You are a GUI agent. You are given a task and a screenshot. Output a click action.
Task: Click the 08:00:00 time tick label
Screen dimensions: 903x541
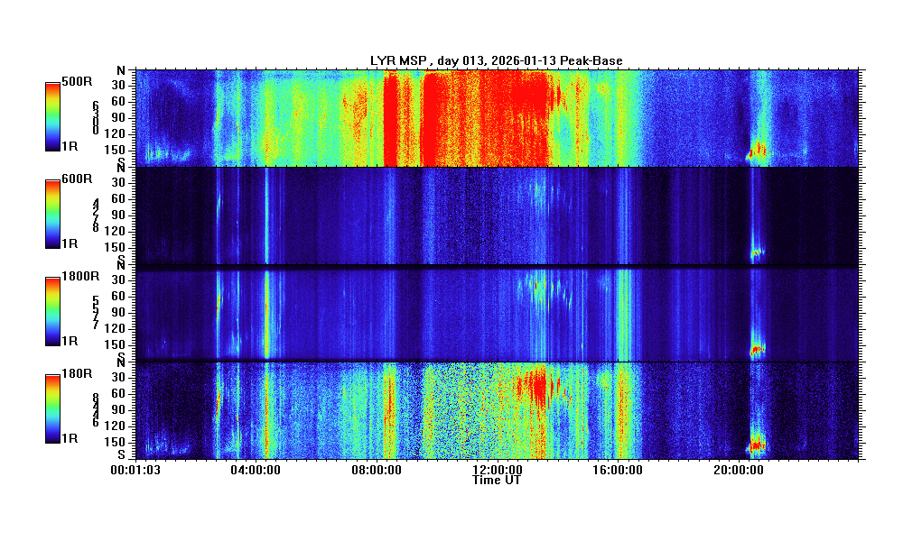pos(376,469)
